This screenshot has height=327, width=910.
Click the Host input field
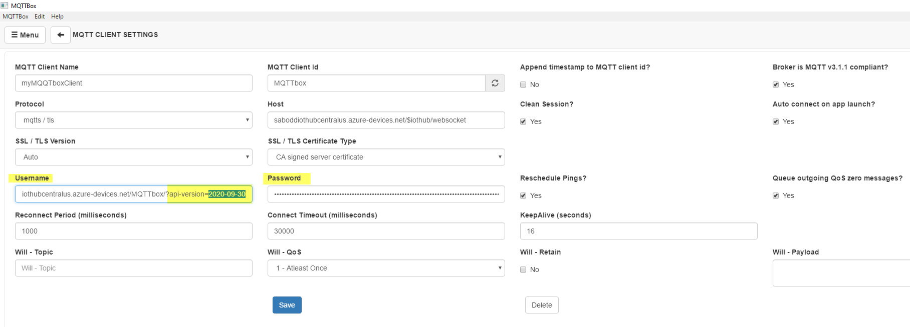[386, 120]
